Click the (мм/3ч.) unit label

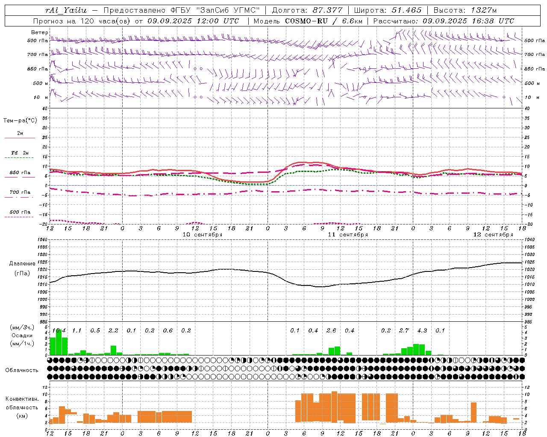pos(22,327)
